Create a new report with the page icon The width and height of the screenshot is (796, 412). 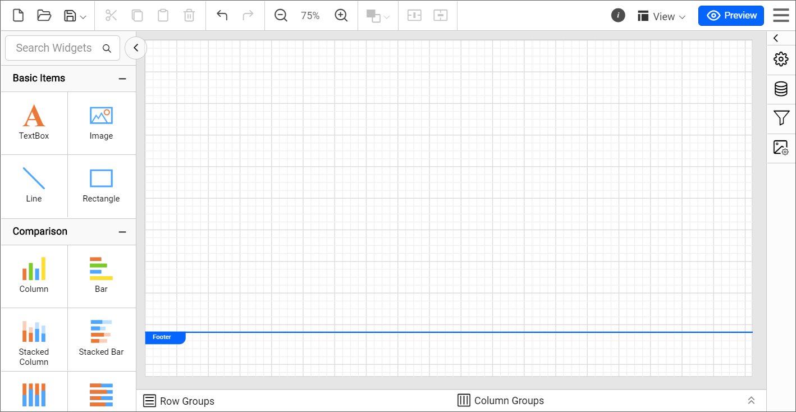[17, 15]
